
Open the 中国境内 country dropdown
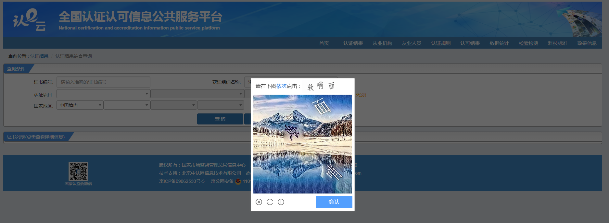[x=80, y=105]
